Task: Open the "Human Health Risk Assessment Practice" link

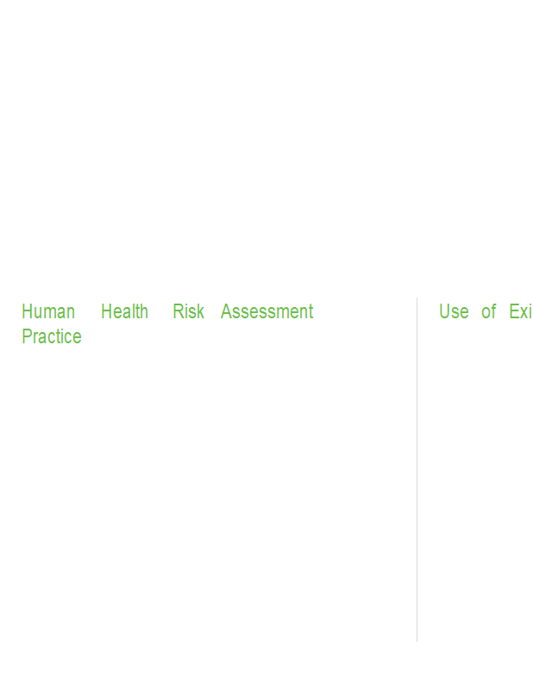Action: pos(166,312)
